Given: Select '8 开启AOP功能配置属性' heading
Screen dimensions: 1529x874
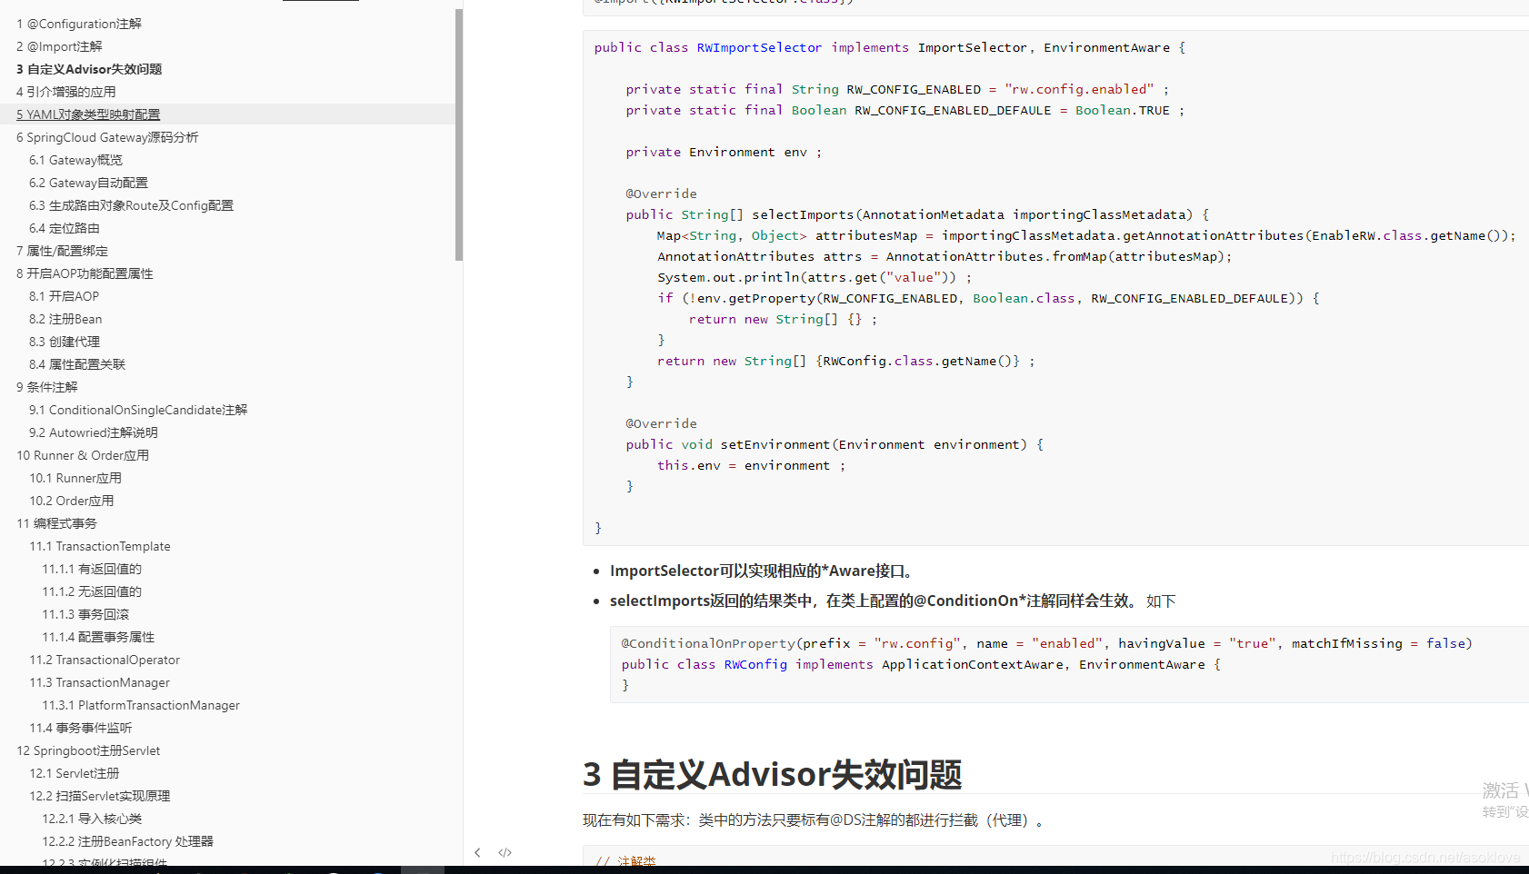Looking at the screenshot, I should (85, 273).
